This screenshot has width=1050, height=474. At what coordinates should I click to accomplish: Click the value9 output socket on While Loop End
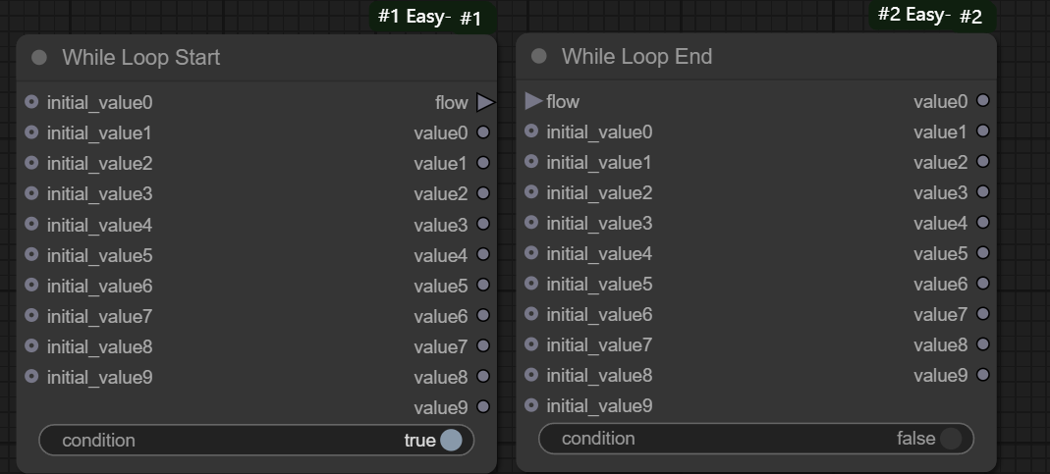coord(982,375)
